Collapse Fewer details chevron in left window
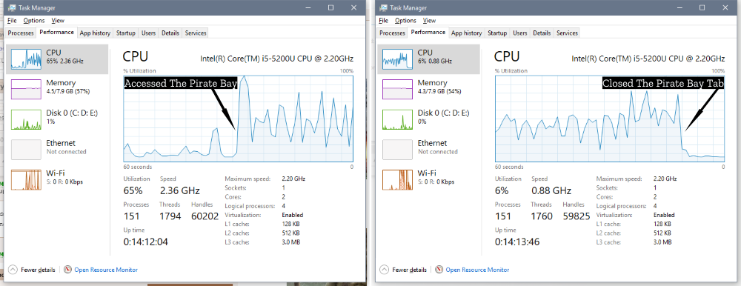This screenshot has width=741, height=286. 13,270
